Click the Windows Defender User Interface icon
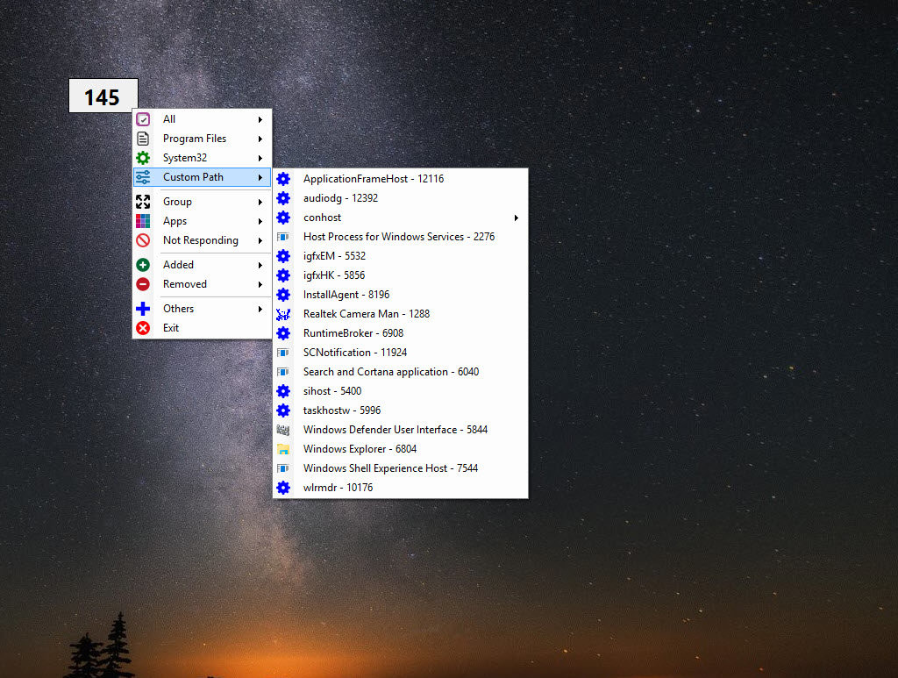Screen dimensions: 898x678 click(x=283, y=430)
